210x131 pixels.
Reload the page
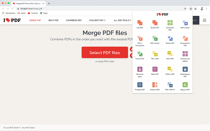coord(12,9)
